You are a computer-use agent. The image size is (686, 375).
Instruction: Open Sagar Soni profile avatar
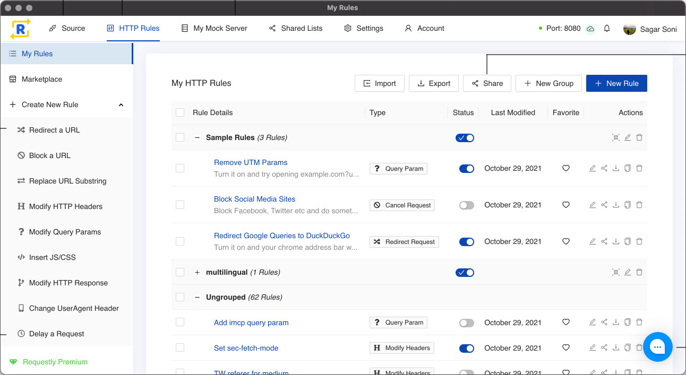click(630, 29)
